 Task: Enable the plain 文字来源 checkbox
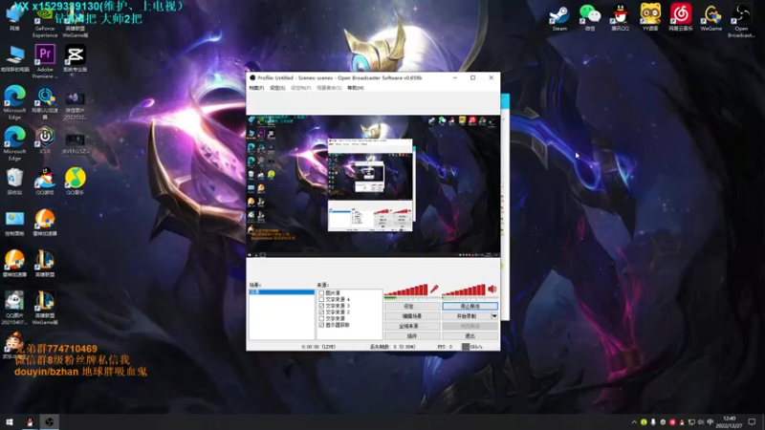tap(321, 318)
